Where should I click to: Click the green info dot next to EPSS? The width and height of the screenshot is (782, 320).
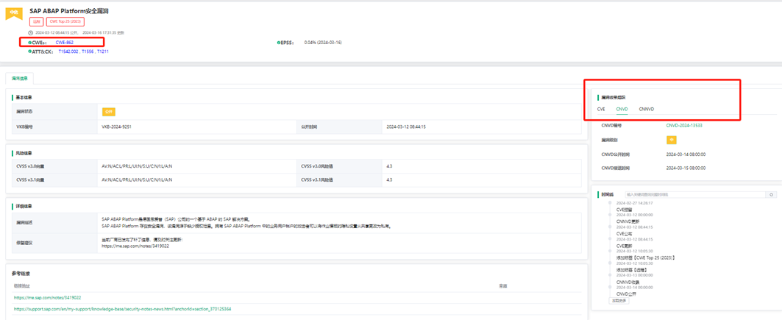point(278,43)
